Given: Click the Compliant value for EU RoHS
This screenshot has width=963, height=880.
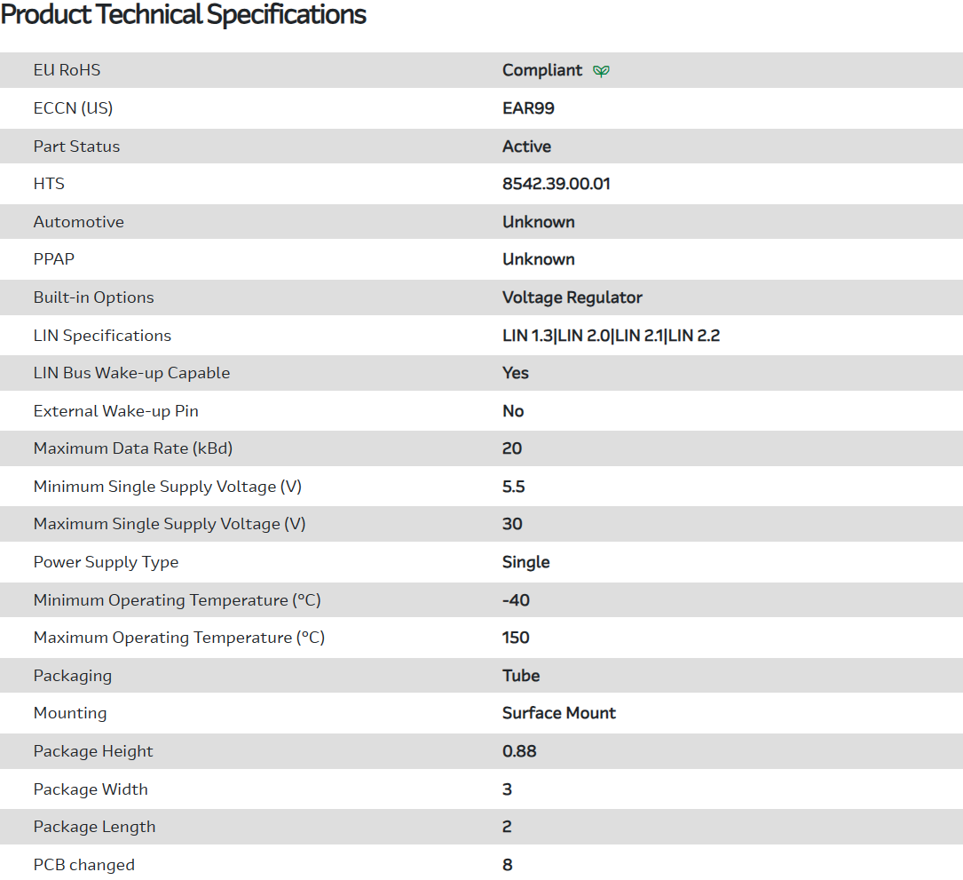Looking at the screenshot, I should coord(542,70).
